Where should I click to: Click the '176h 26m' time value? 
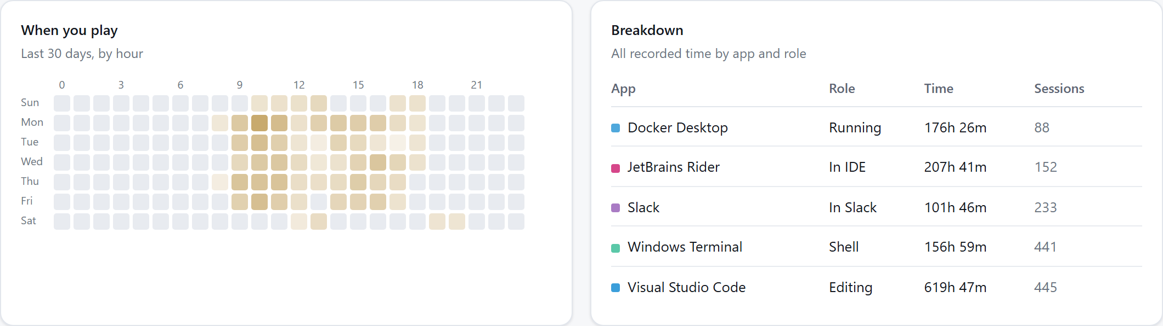coord(955,127)
